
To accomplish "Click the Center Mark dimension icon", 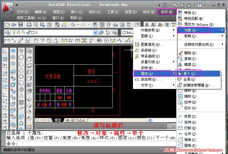I will pos(106,40).
